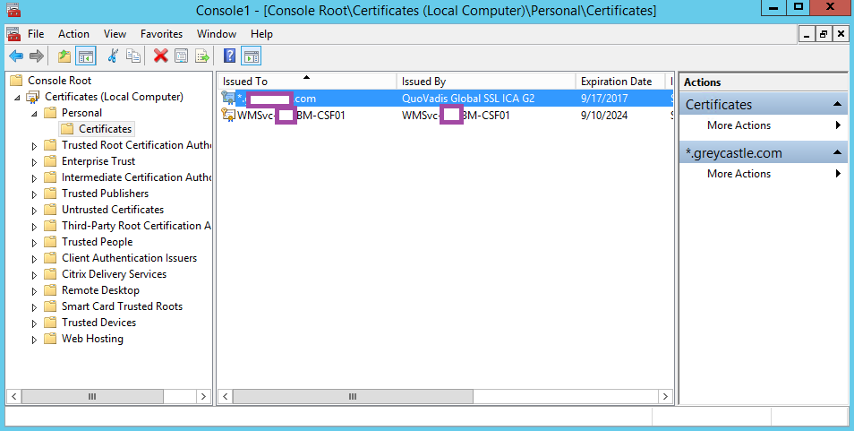Click the Certificates (Local Computer) snap-in icon
This screenshot has height=431, width=854.
pos(33,97)
